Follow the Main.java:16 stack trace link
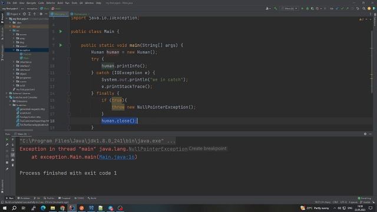The height and width of the screenshot is (212, 377). [117, 157]
